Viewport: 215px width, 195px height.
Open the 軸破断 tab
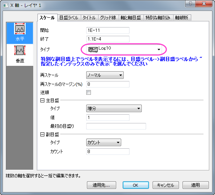[x=182, y=18]
